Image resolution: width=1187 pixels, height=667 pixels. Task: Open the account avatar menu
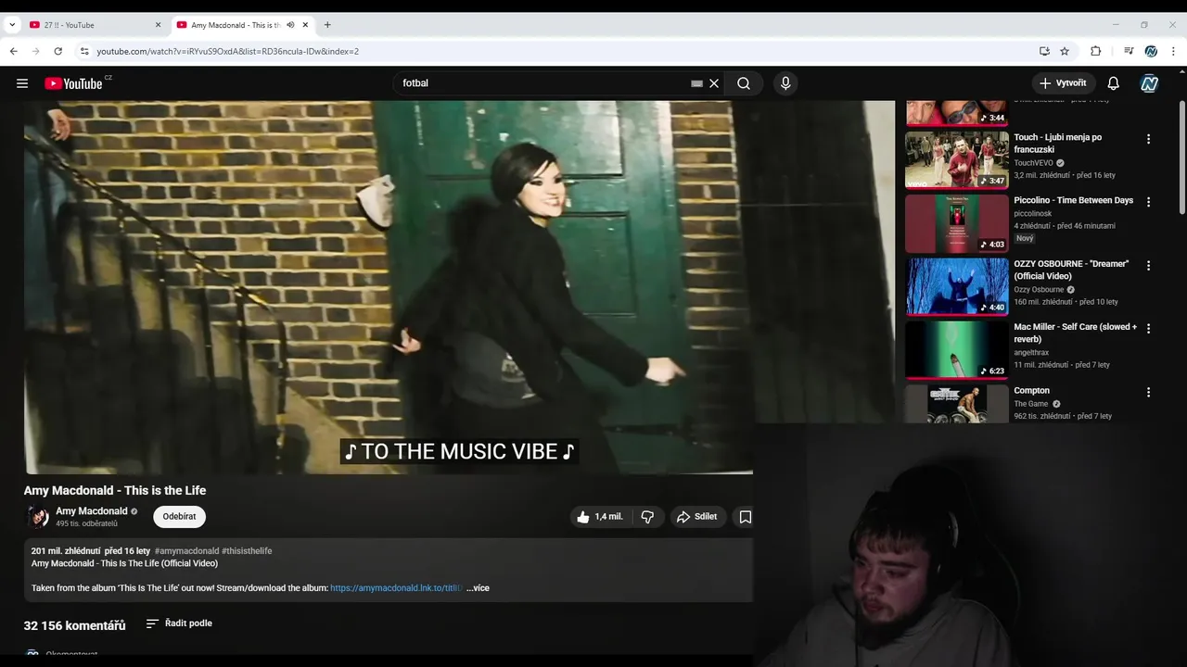pos(1150,83)
